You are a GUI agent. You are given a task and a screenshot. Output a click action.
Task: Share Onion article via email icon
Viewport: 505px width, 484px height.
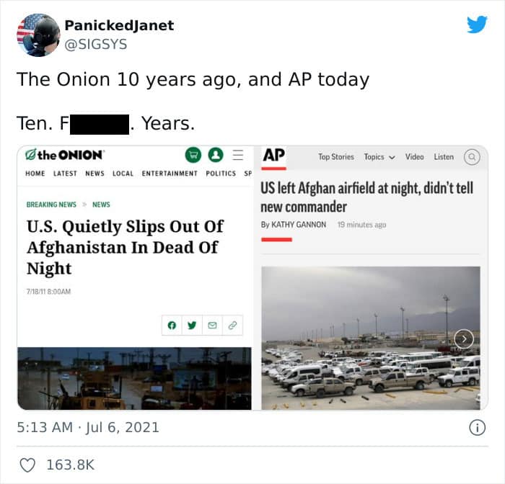tap(212, 326)
